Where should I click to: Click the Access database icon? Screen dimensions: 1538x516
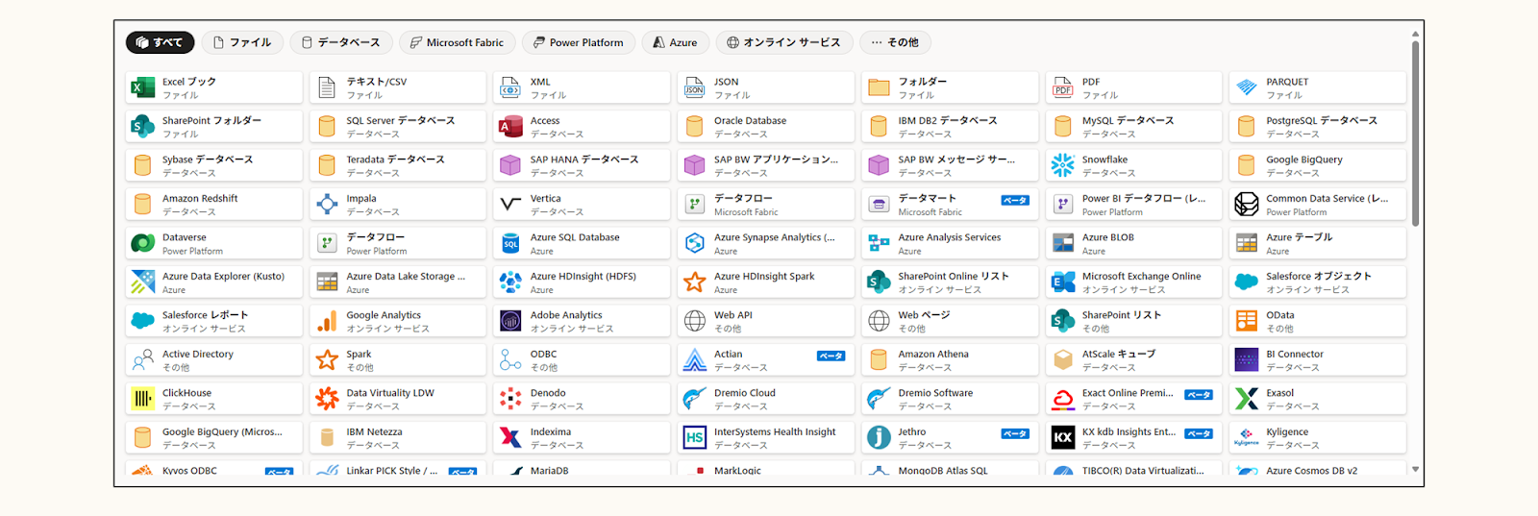pyautogui.click(x=510, y=127)
